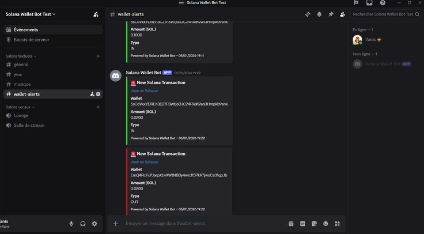The image size is (424, 234).
Task: Open the threads icon in channel header
Action: click(308, 14)
